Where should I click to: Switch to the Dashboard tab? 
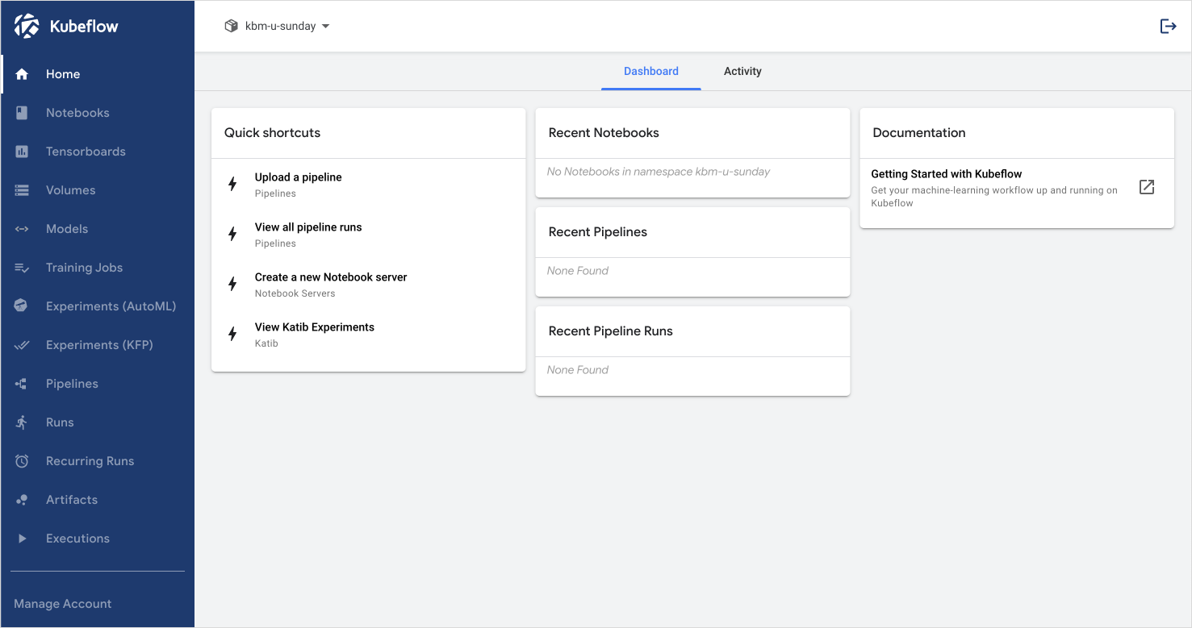pos(651,71)
